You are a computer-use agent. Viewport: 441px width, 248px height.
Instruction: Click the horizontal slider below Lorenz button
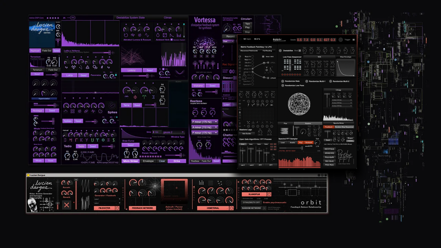click(139, 76)
